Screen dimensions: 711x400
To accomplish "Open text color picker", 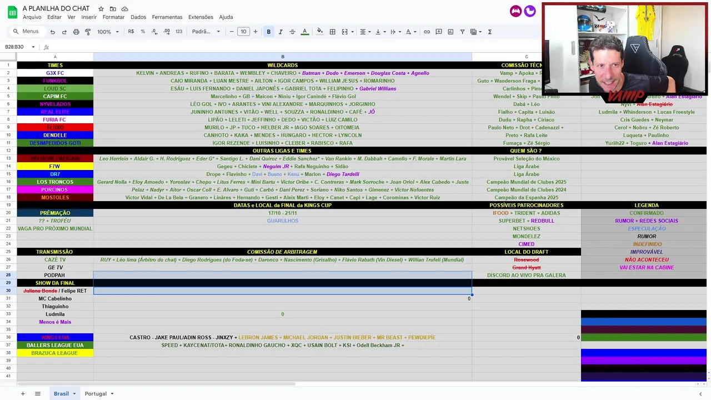I will (x=304, y=32).
